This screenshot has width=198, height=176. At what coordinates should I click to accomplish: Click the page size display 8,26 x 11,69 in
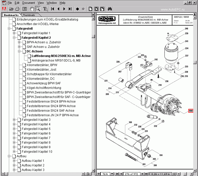pyautogui.click(x=160, y=174)
